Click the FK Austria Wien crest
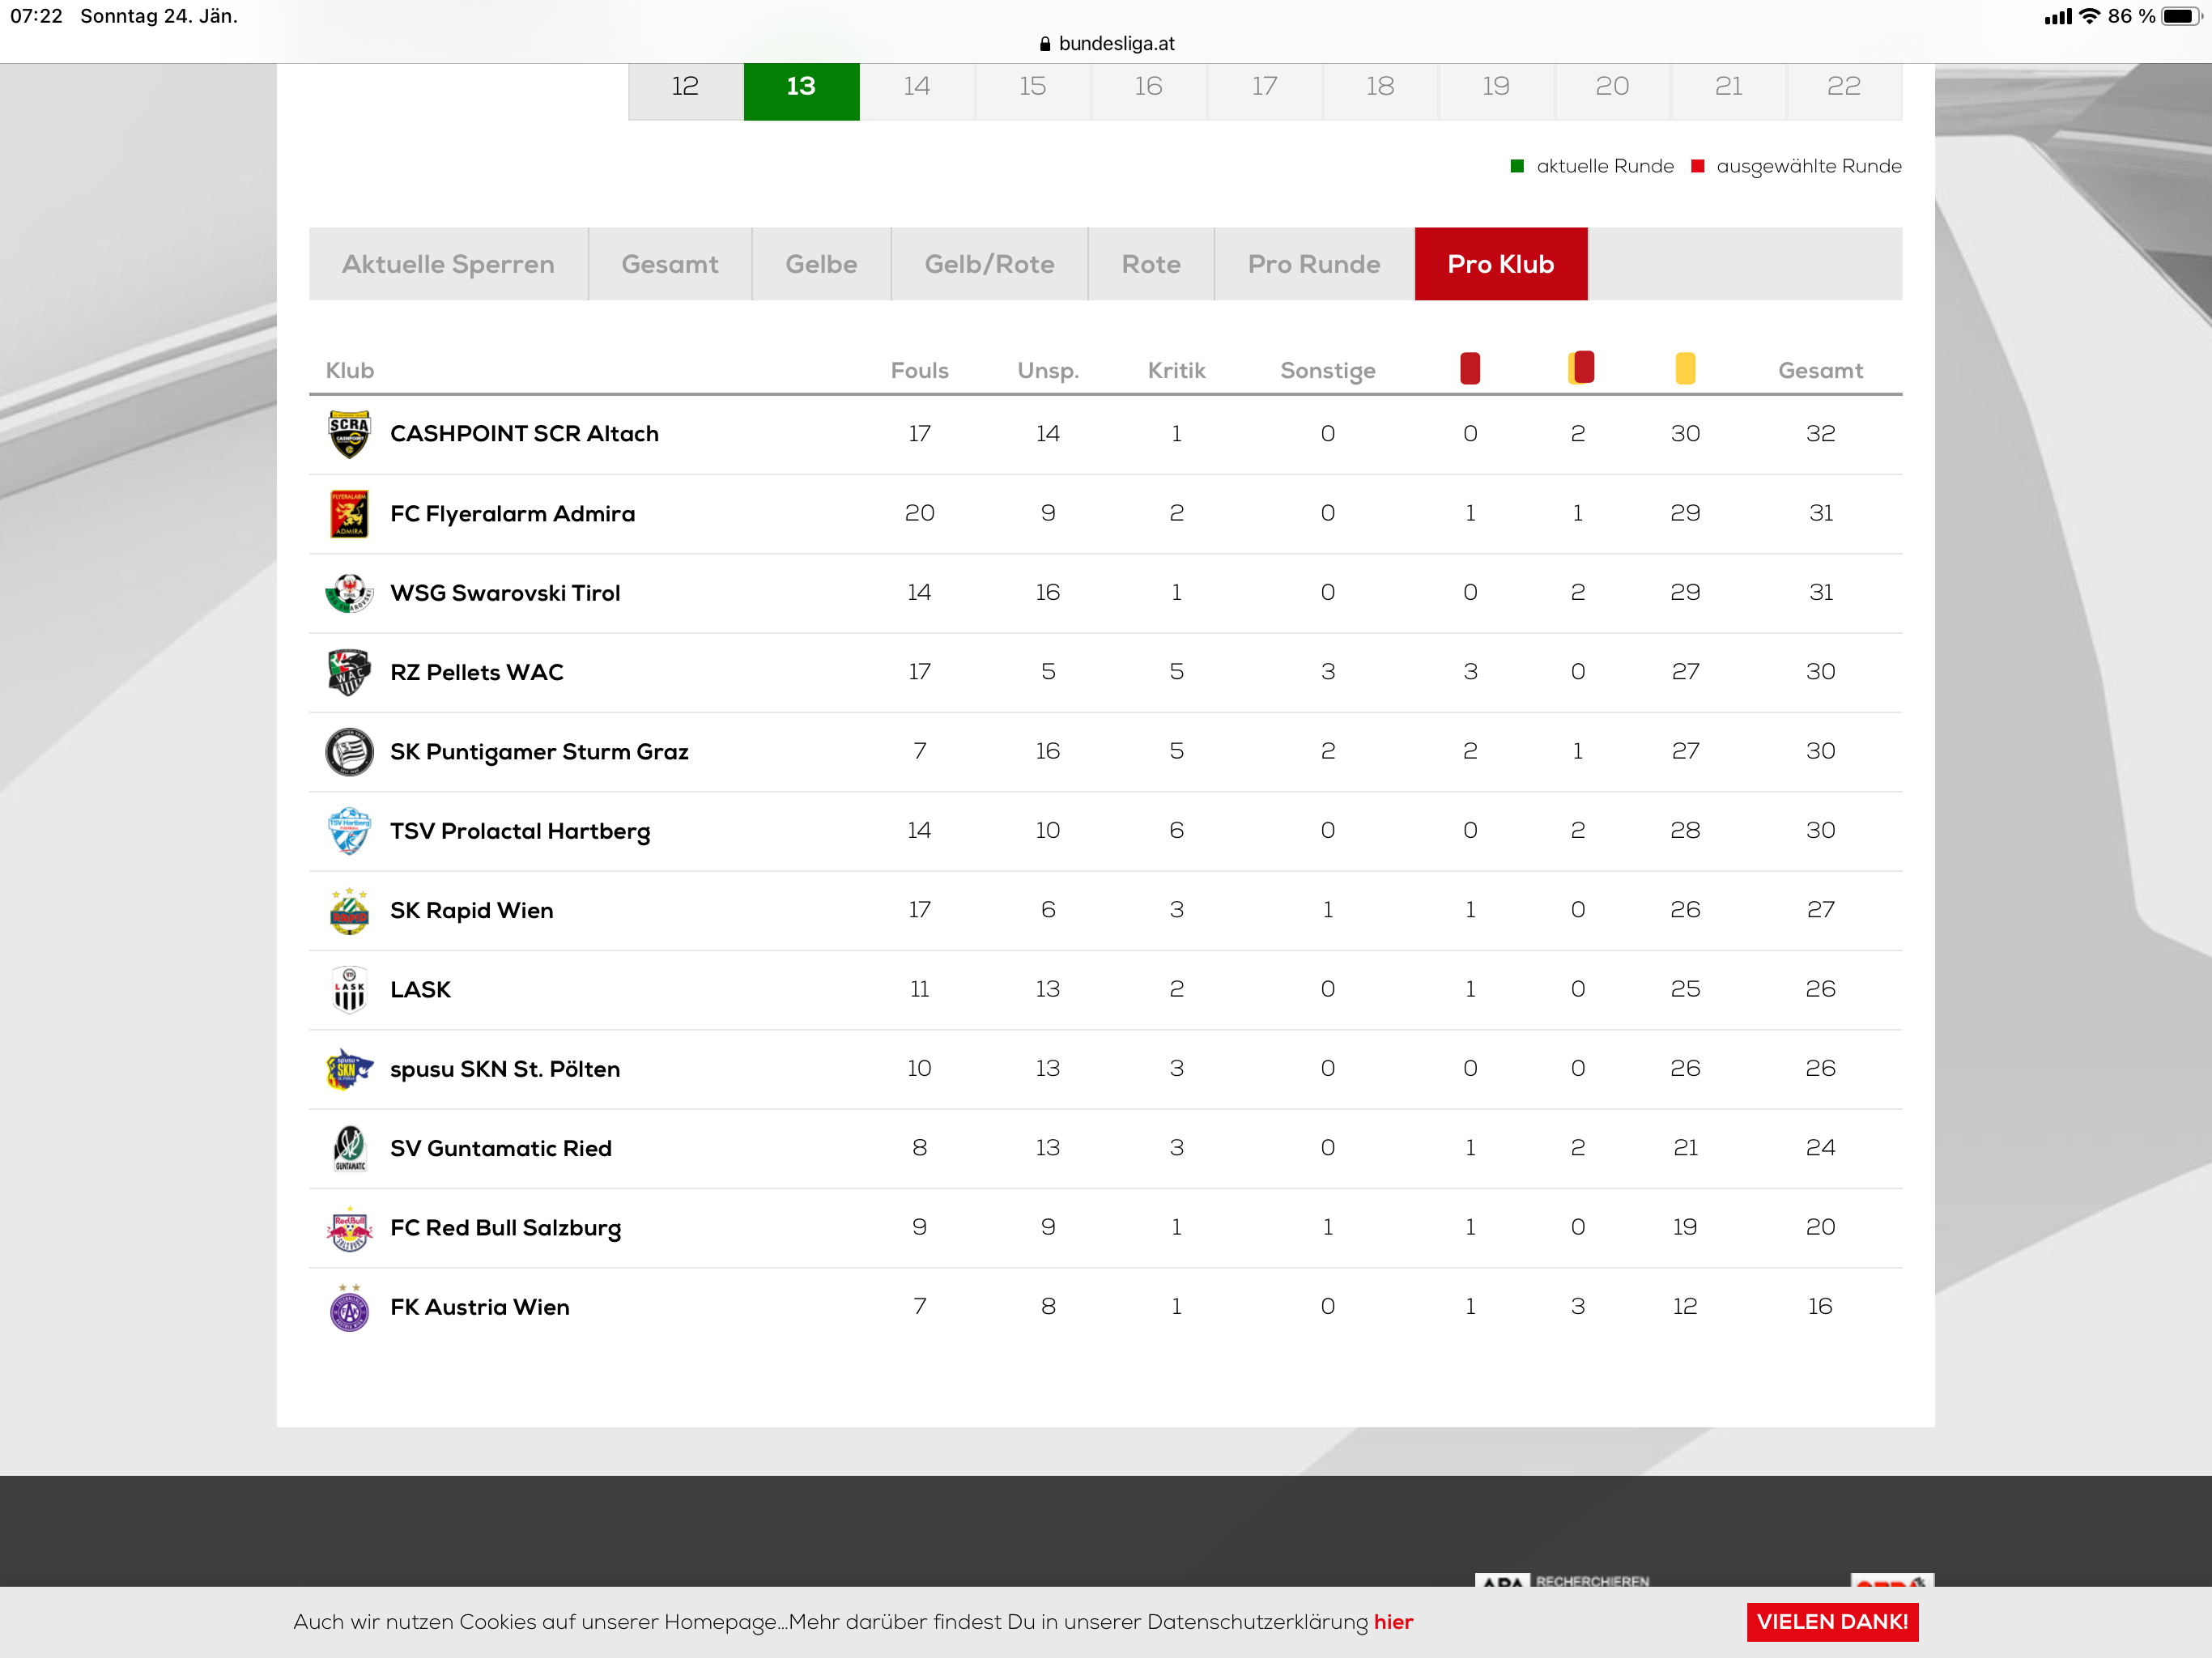 pyautogui.click(x=349, y=1307)
